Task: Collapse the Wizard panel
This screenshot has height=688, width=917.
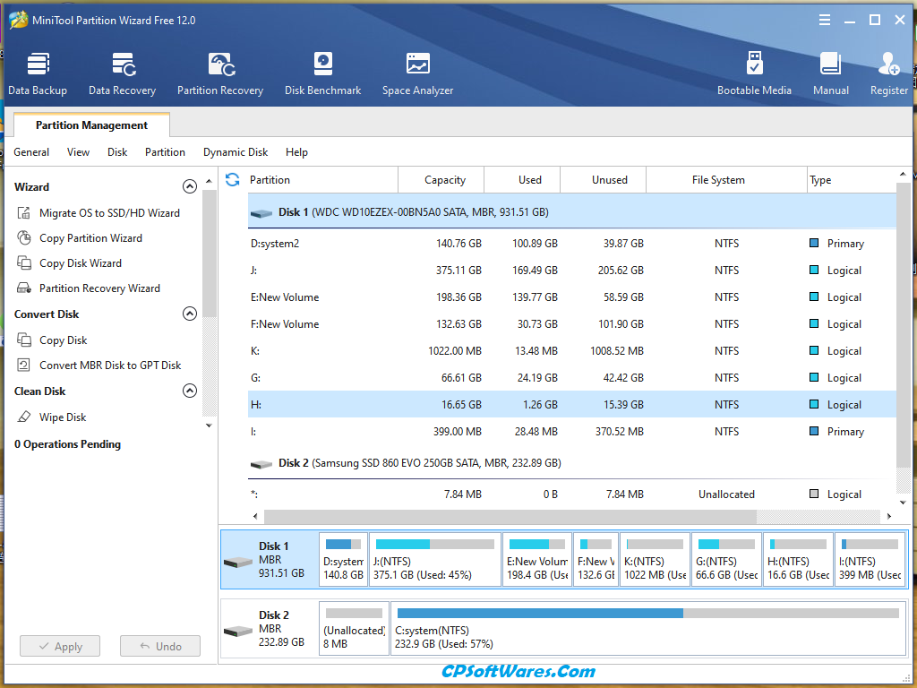Action: coord(190,186)
